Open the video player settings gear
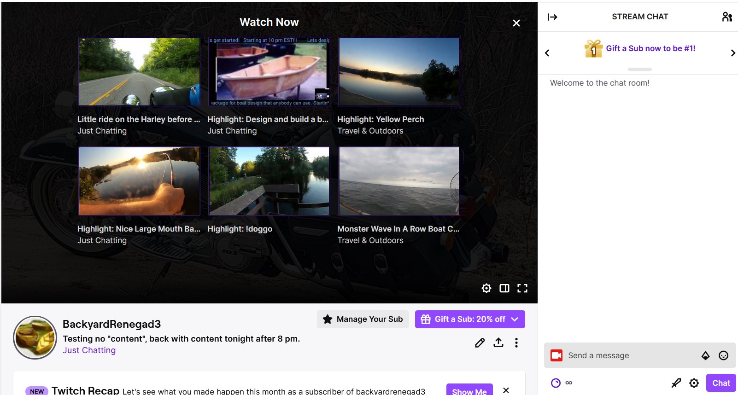Viewport: 738px width, 395px height. [486, 288]
